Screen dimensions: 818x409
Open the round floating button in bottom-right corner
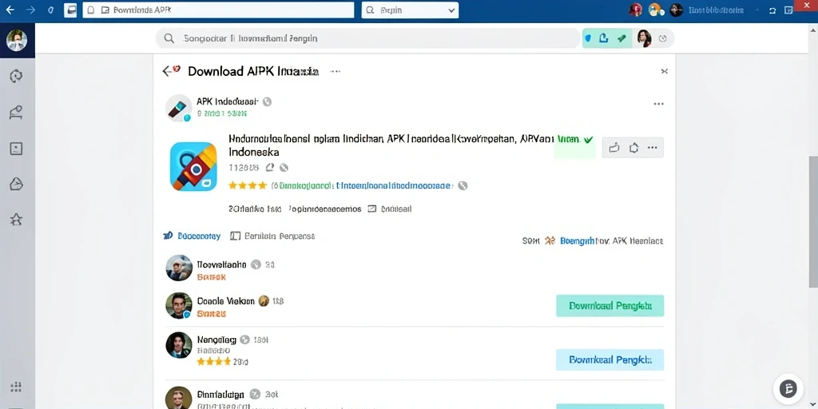[x=788, y=389]
